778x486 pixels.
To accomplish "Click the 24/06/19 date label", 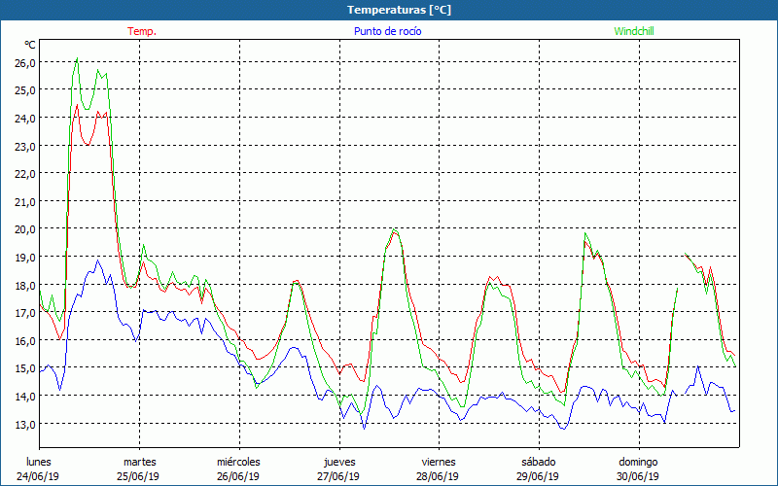I will click(x=38, y=476).
